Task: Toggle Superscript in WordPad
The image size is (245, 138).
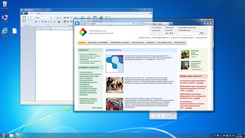Action: click(x=52, y=22)
